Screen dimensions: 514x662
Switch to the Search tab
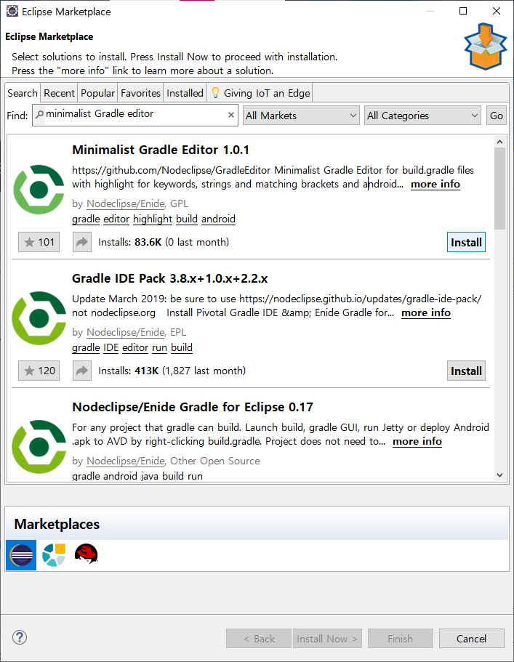pyautogui.click(x=23, y=93)
